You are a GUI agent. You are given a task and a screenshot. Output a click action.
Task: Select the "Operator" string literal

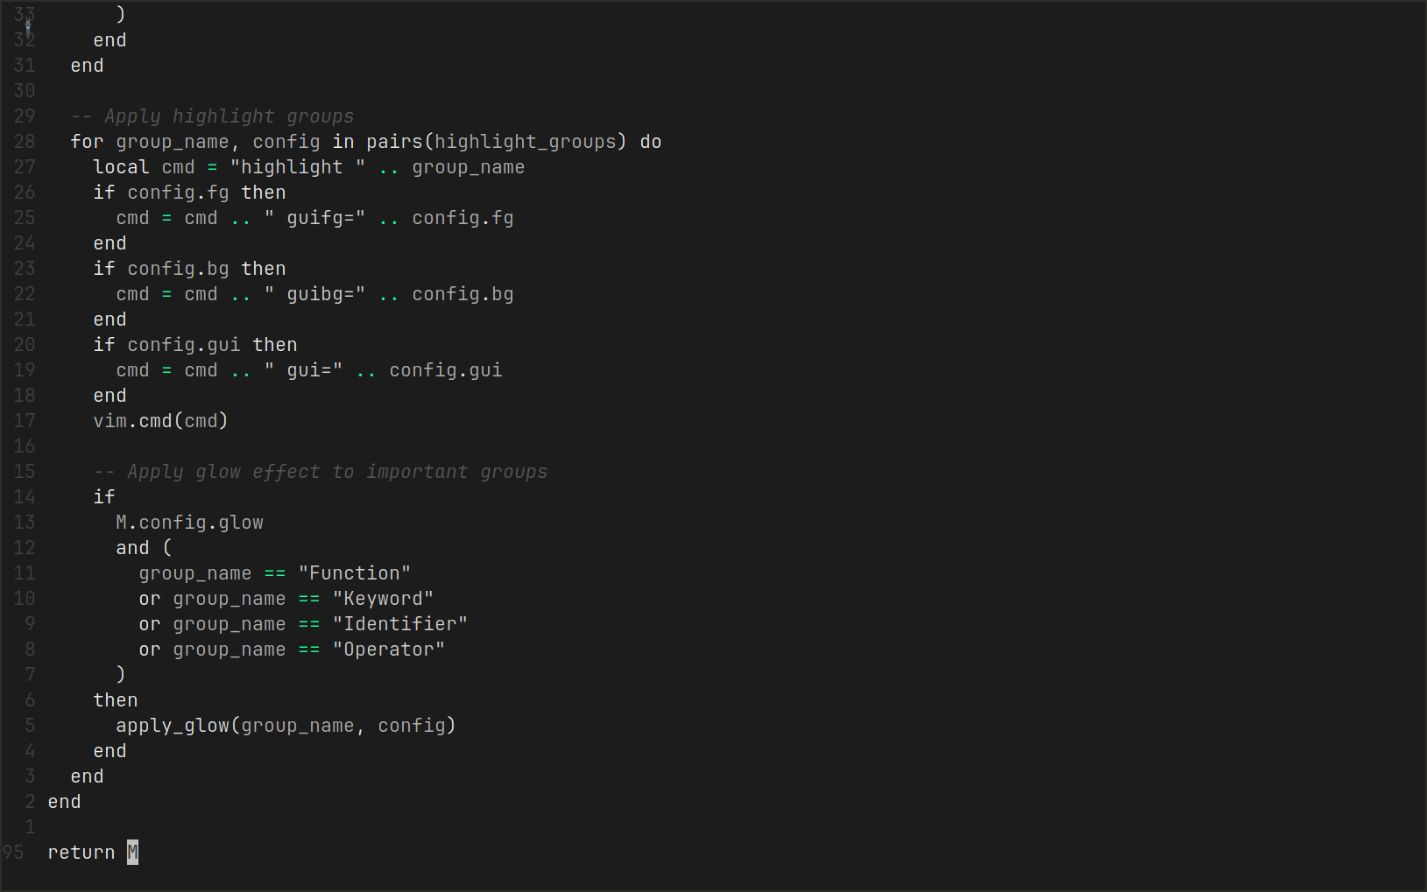388,650
